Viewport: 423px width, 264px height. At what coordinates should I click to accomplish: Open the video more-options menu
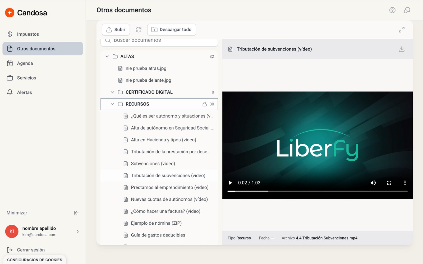click(405, 183)
